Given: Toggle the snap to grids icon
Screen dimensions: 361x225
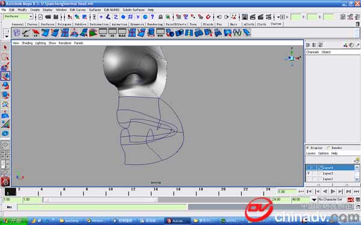Looking at the screenshot, I should click(179, 17).
